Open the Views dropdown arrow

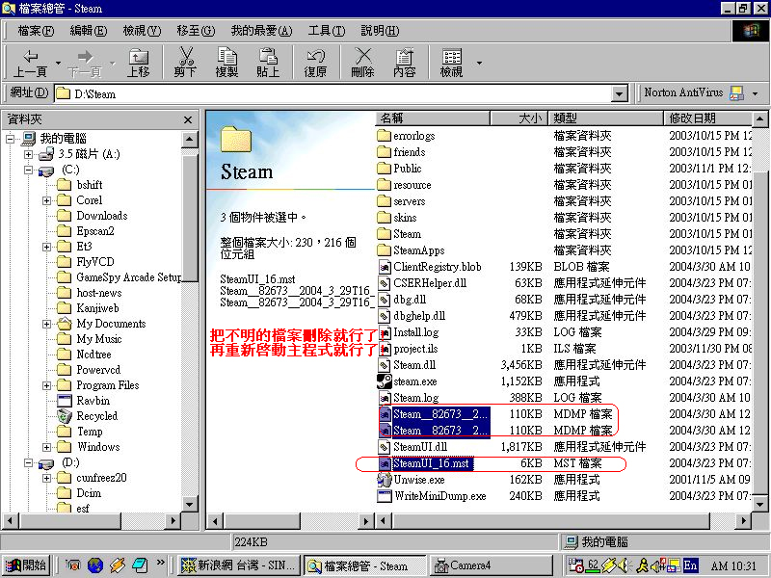[479, 63]
